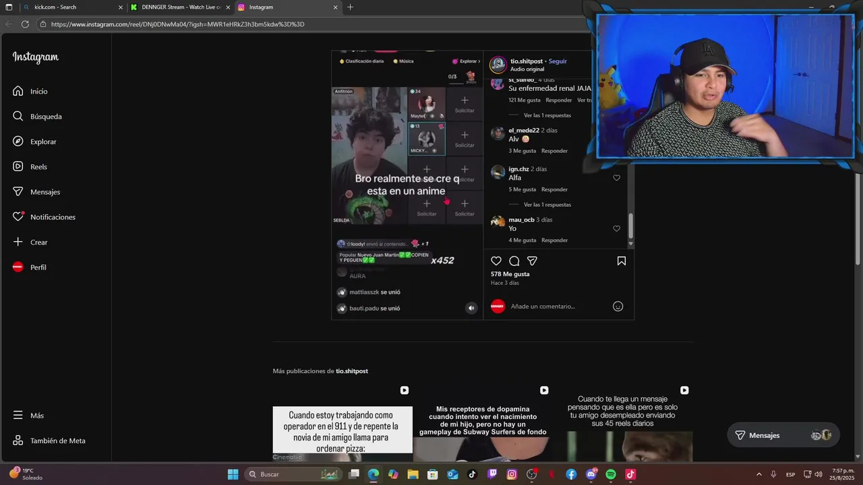863x485 pixels.
Task: Open OBS Studio from taskbar
Action: (x=532, y=474)
